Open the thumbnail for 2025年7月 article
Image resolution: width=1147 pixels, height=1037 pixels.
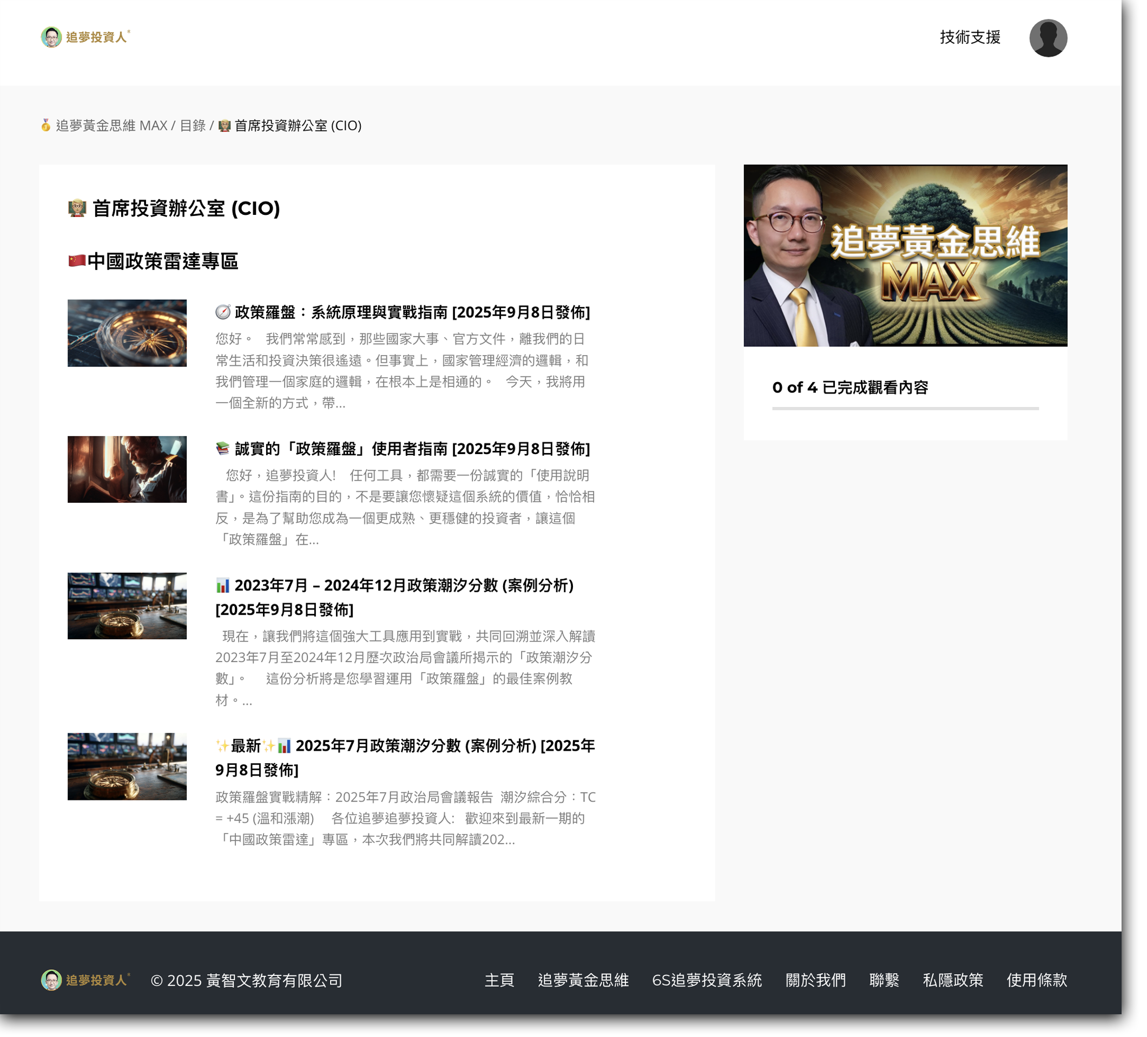tap(127, 767)
